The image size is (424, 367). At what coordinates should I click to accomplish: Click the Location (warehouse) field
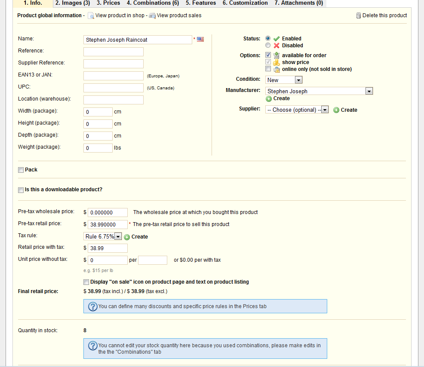pyautogui.click(x=113, y=100)
